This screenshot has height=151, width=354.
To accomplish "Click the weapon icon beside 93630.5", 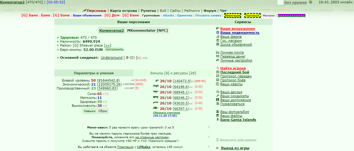I will point(156,103).
